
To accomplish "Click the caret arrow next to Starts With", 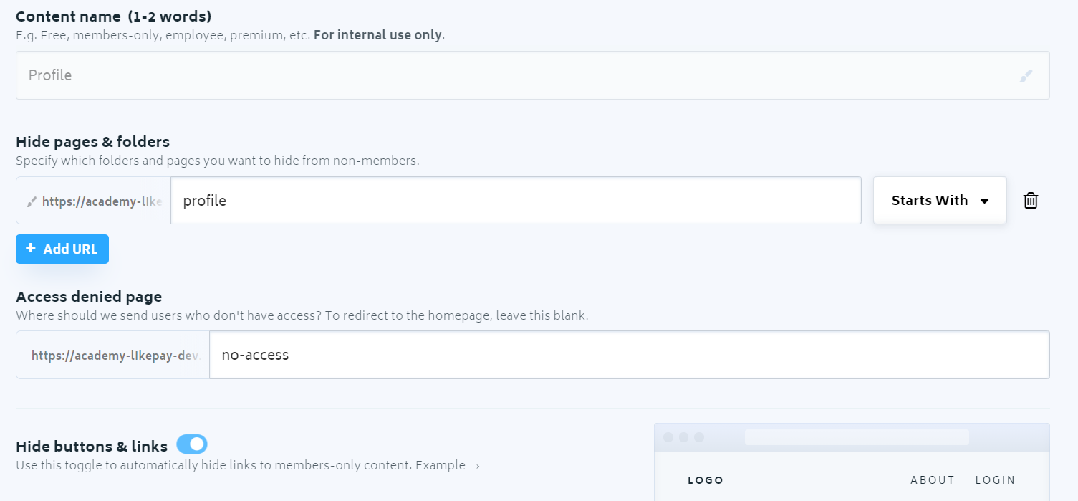I will point(985,201).
